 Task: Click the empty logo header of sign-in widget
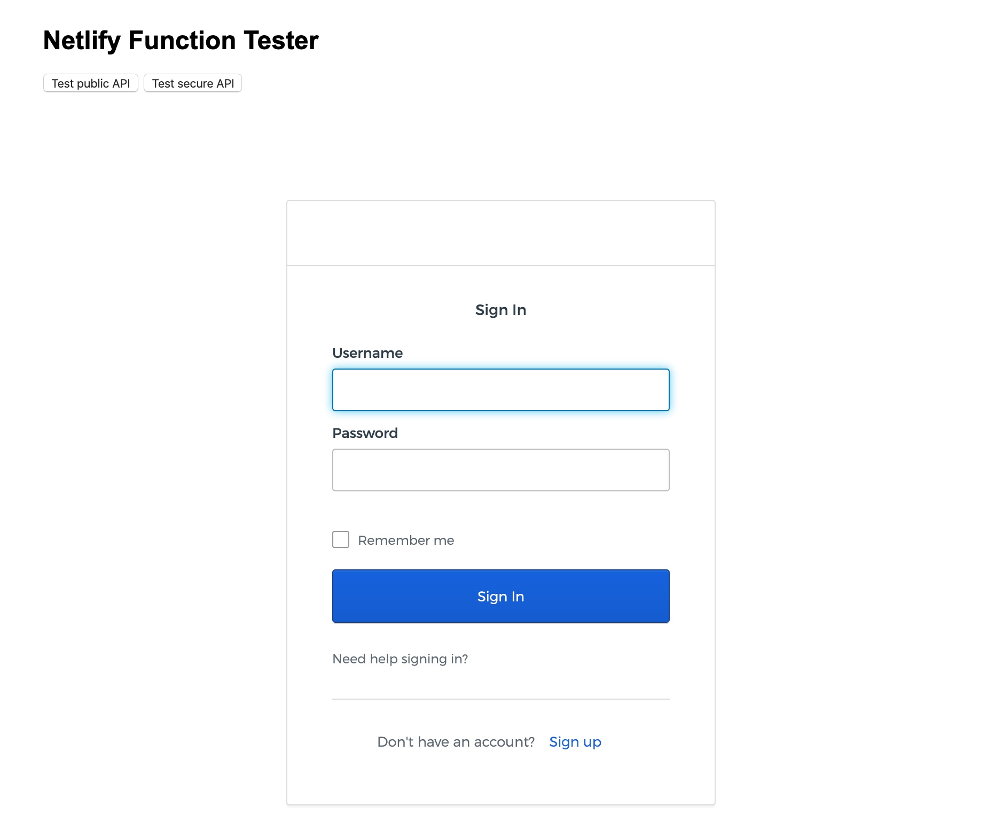(x=500, y=233)
